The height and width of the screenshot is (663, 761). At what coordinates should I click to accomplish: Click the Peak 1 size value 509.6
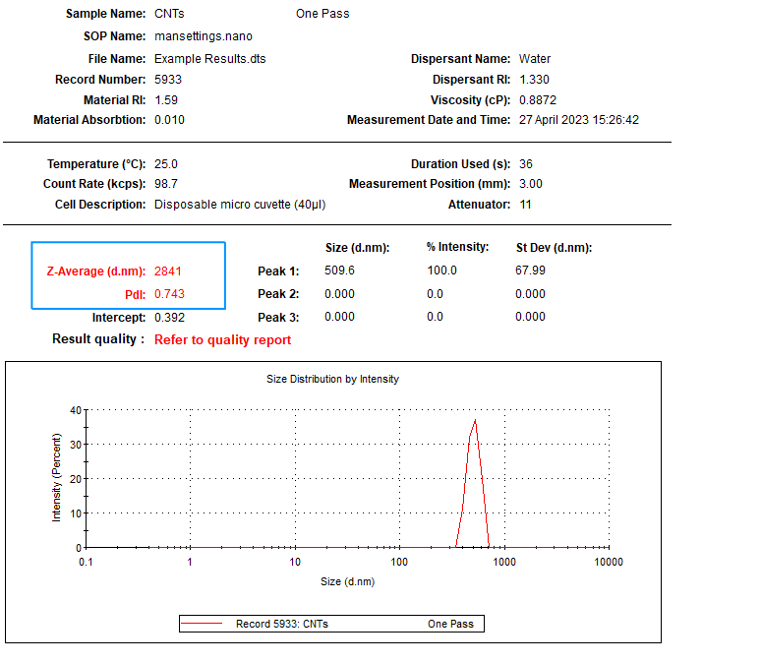coord(339,271)
